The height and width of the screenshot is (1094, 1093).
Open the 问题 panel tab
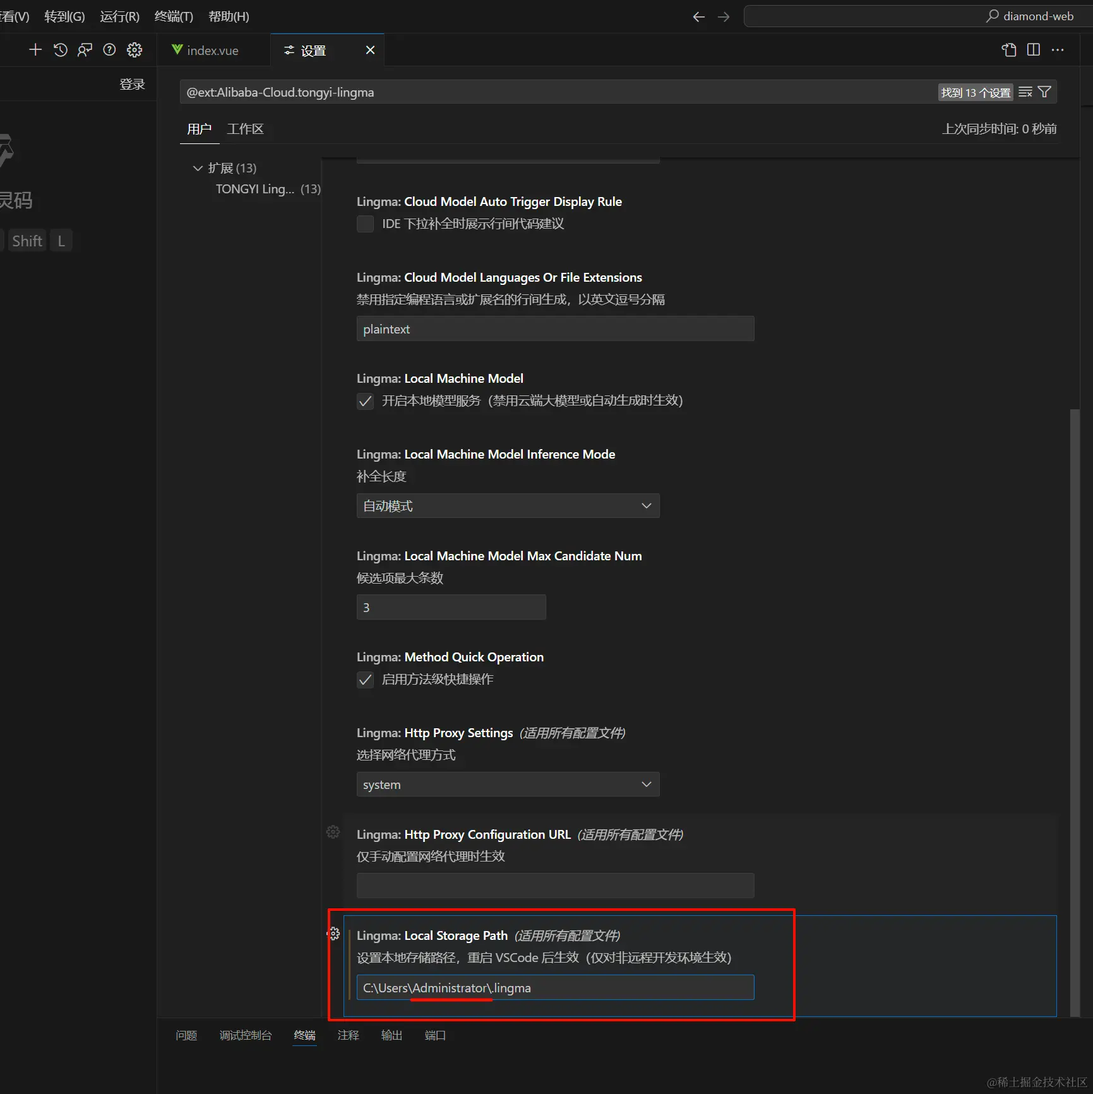coord(186,1035)
